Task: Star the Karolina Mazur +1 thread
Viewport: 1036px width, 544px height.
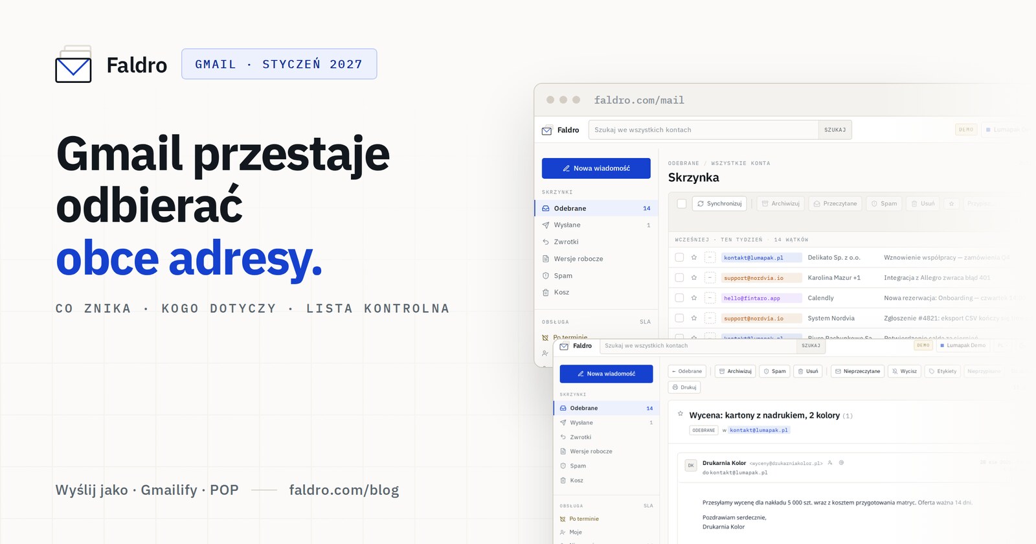Action: coord(694,278)
